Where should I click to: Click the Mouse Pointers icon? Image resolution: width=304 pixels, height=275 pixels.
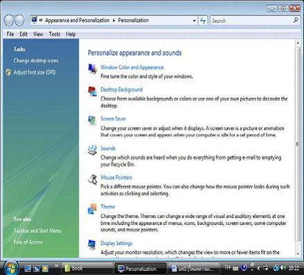point(92,179)
